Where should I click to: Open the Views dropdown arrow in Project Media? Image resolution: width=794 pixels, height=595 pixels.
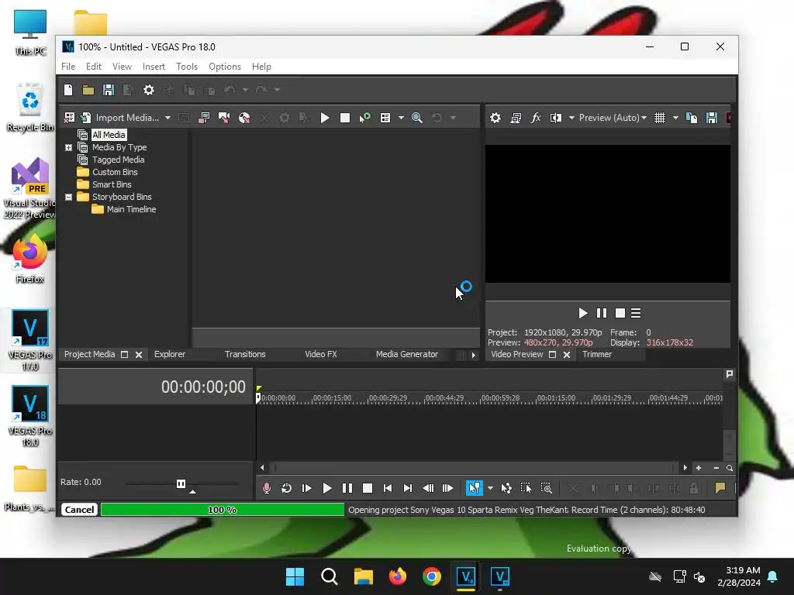click(401, 118)
